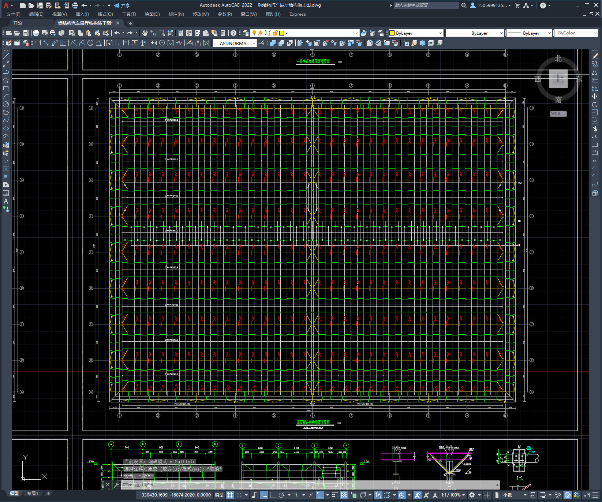Open the QuickCalc calculator icon
The height and width of the screenshot is (502, 602).
(x=223, y=33)
